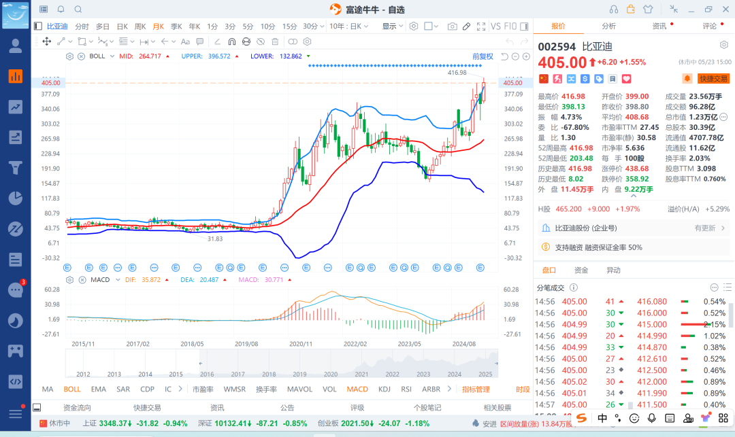Click the H股 465.200 price row
735x437 pixels.
[x=634, y=209]
